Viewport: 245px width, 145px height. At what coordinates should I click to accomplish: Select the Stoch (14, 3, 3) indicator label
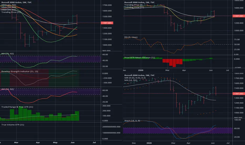[x=132, y=121]
